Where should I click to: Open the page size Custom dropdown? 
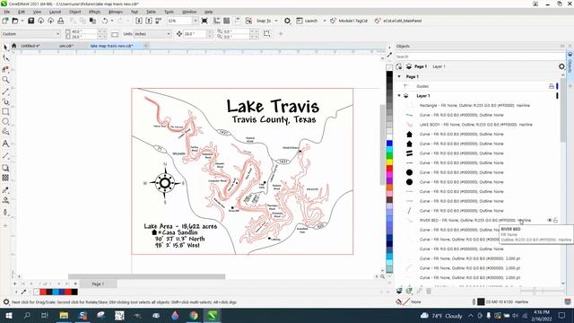click(x=57, y=34)
